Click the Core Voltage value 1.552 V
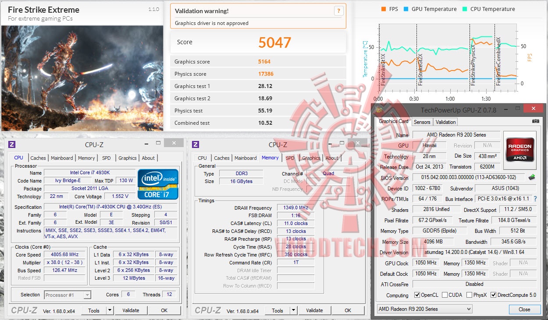The height and width of the screenshot is (320, 548). coord(120,196)
